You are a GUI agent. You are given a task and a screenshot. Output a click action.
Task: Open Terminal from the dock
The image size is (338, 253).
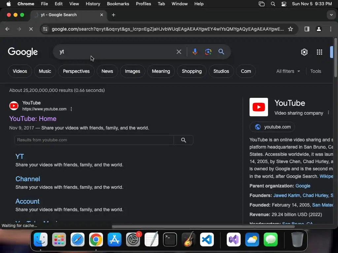[x=170, y=239]
